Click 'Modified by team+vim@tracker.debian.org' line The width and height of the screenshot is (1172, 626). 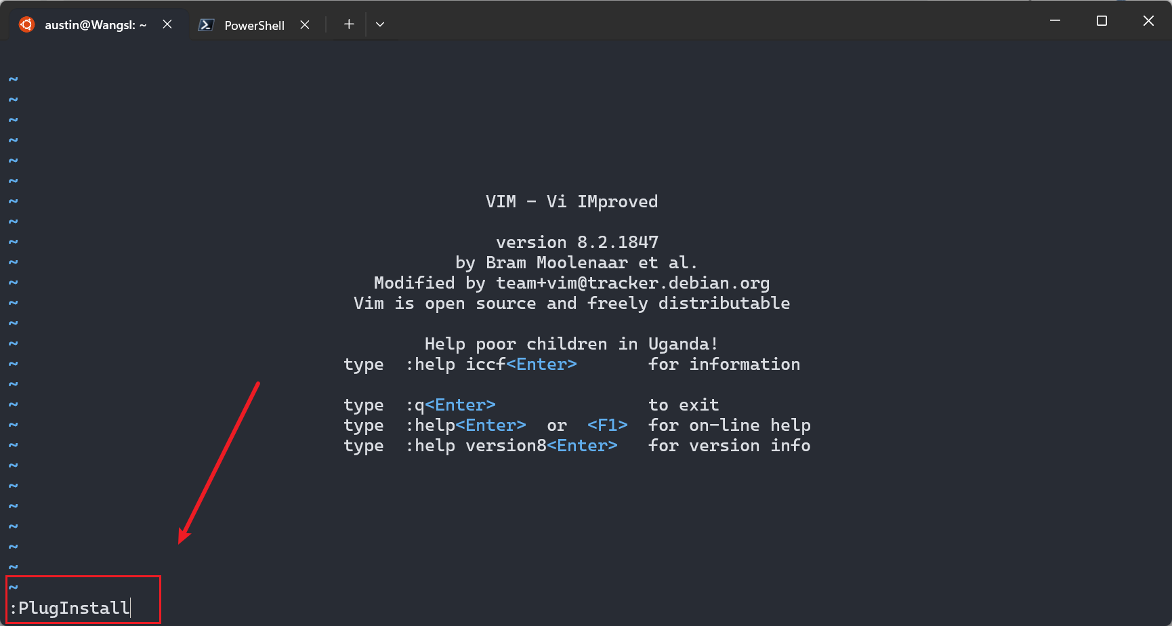point(572,283)
